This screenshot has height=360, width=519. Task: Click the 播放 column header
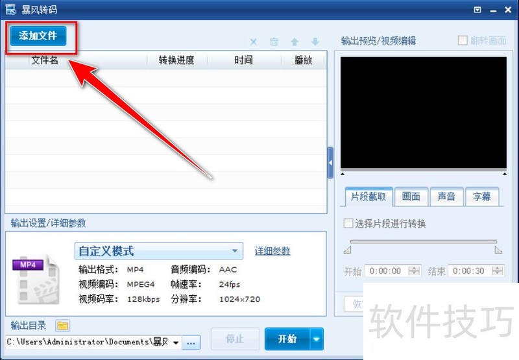coord(304,60)
